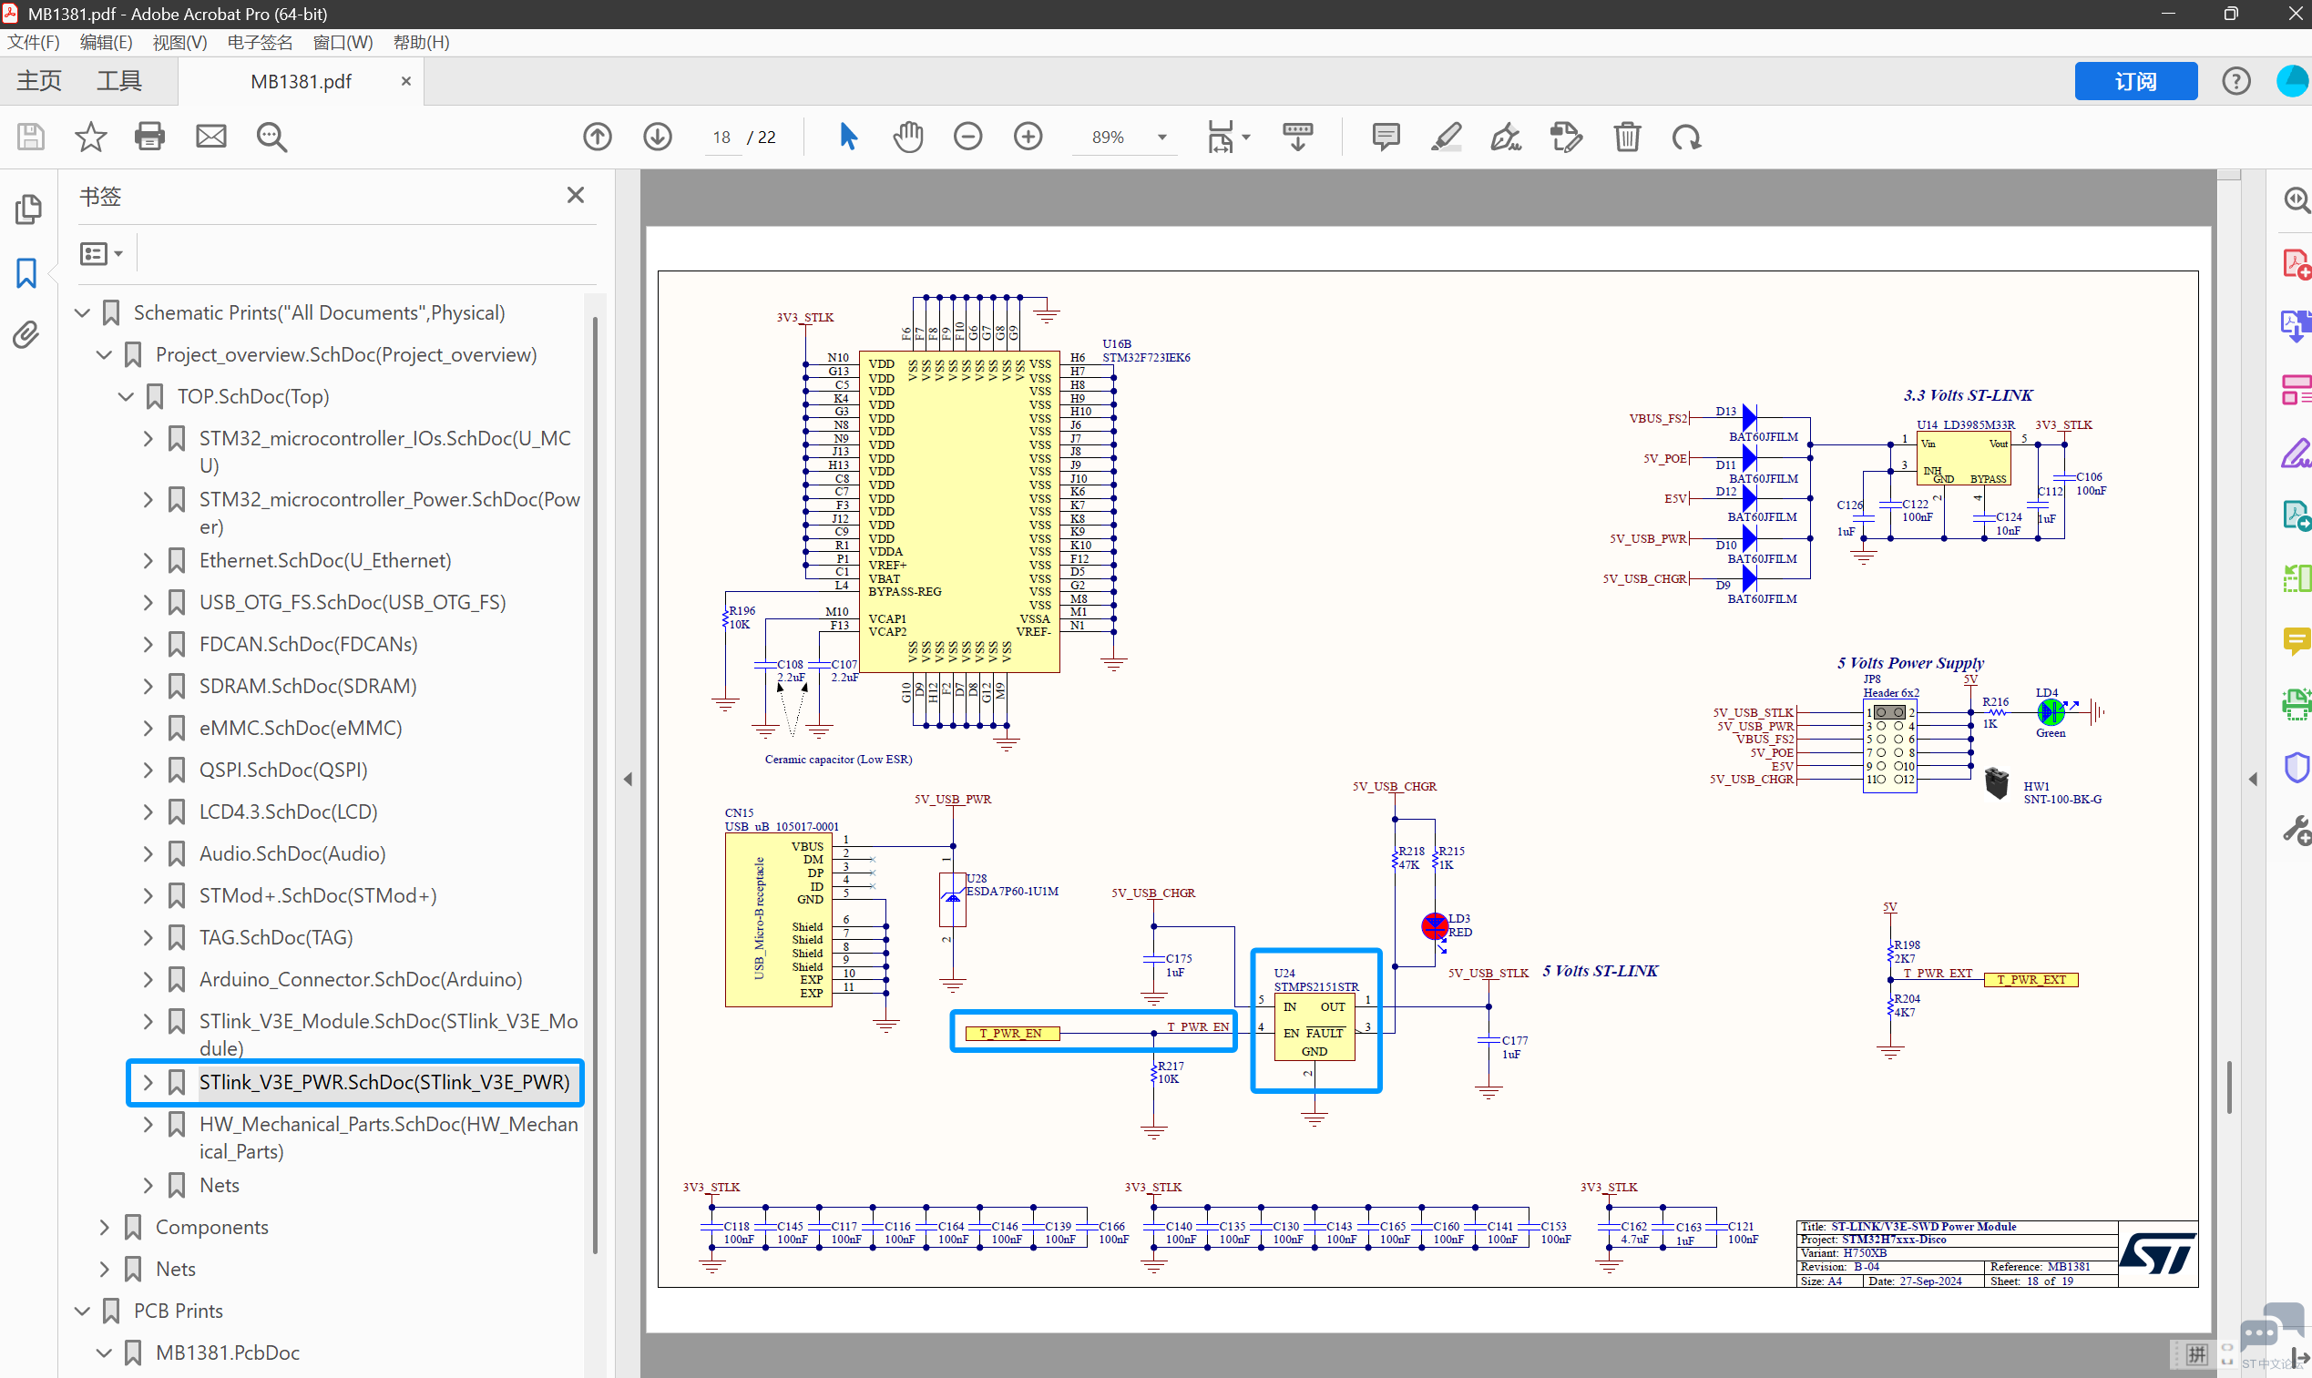Open the sign document tool
2312x1378 pixels.
[1505, 138]
